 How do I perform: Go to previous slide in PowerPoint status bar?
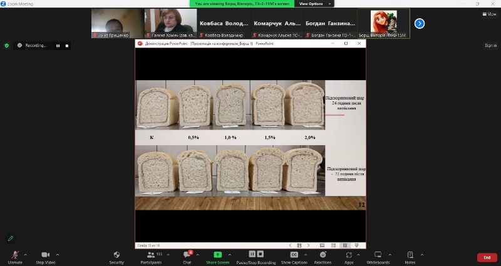290,245
